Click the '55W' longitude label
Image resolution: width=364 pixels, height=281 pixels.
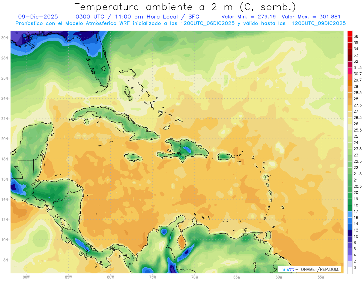[321, 277]
